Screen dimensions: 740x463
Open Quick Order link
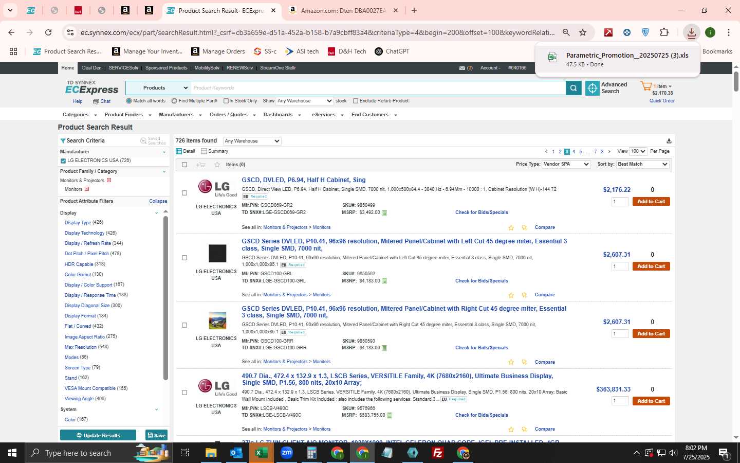(662, 101)
